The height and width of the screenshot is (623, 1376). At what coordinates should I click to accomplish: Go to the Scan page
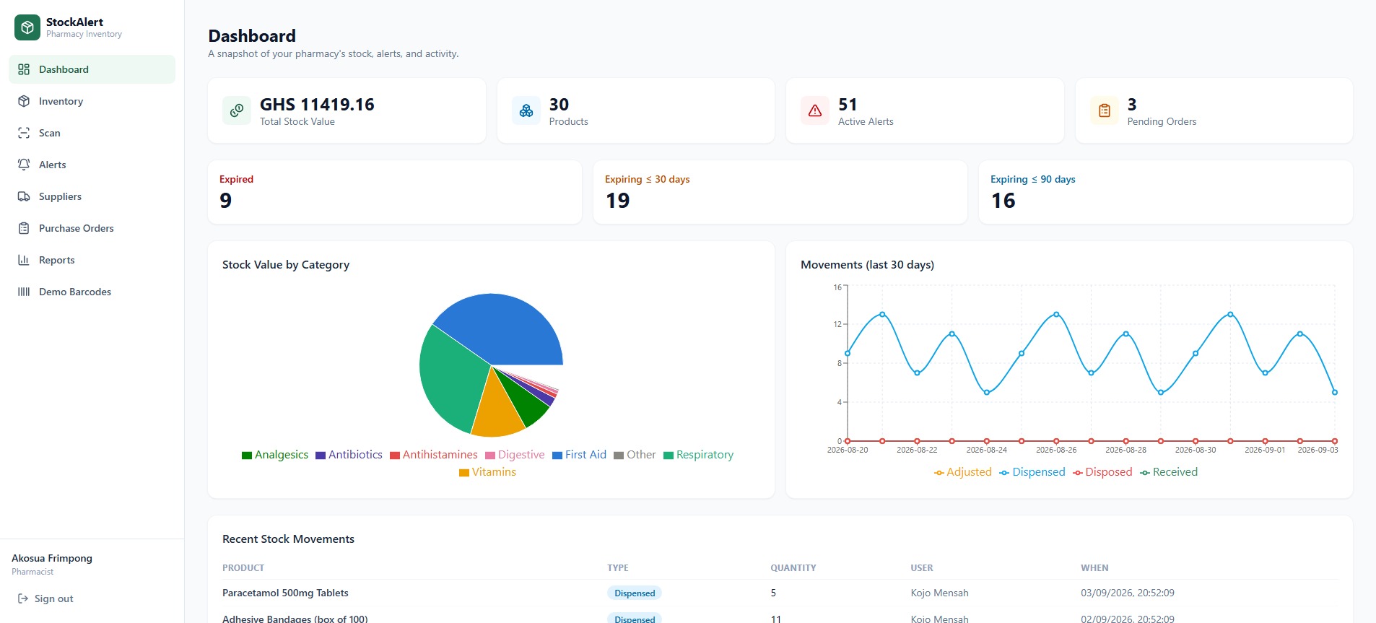click(92, 133)
